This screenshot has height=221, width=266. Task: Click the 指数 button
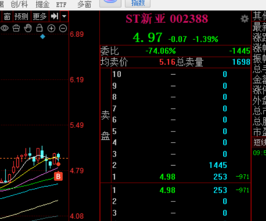(x=138, y=3)
